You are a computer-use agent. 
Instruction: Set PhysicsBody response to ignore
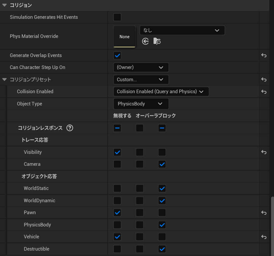117,225
